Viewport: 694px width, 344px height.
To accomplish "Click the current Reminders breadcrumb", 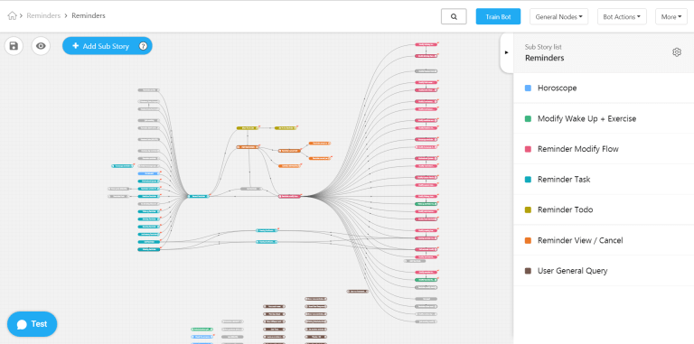I will pos(89,16).
